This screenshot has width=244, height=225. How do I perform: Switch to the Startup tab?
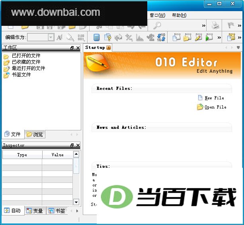click(x=95, y=47)
